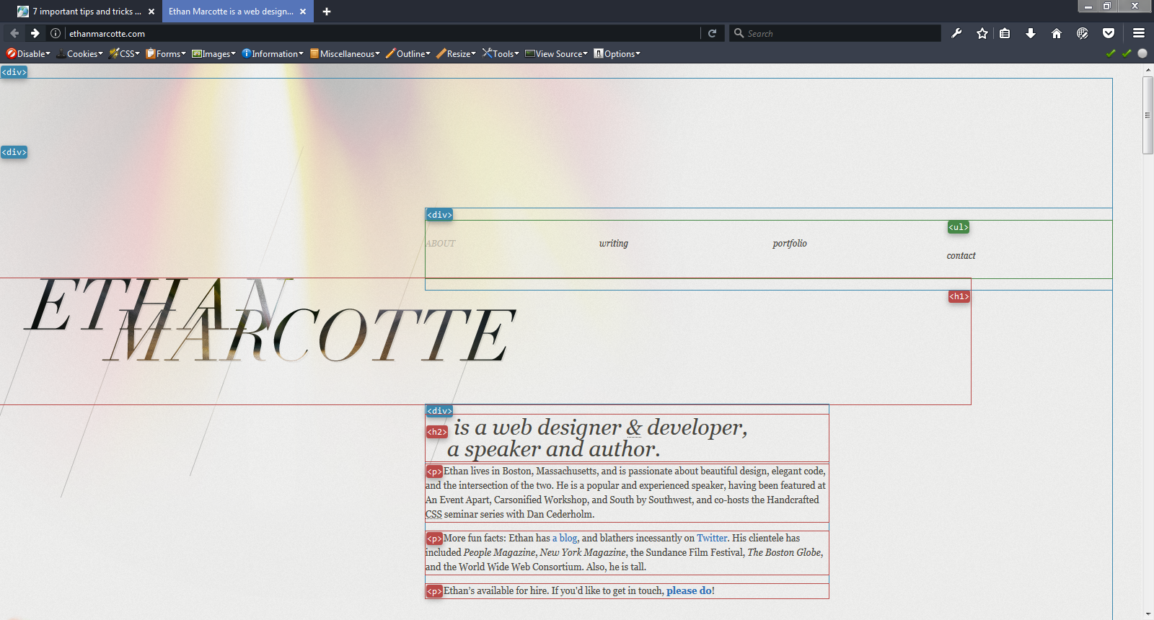Select the Ethan Marcotte tab
Screen dimensions: 1154x620
point(237,12)
